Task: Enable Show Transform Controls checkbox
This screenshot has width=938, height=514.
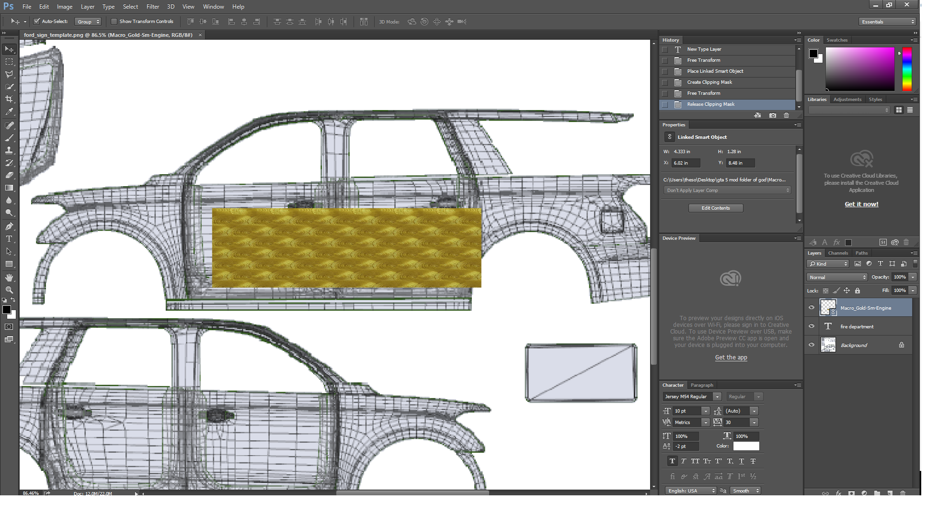Action: point(114,22)
